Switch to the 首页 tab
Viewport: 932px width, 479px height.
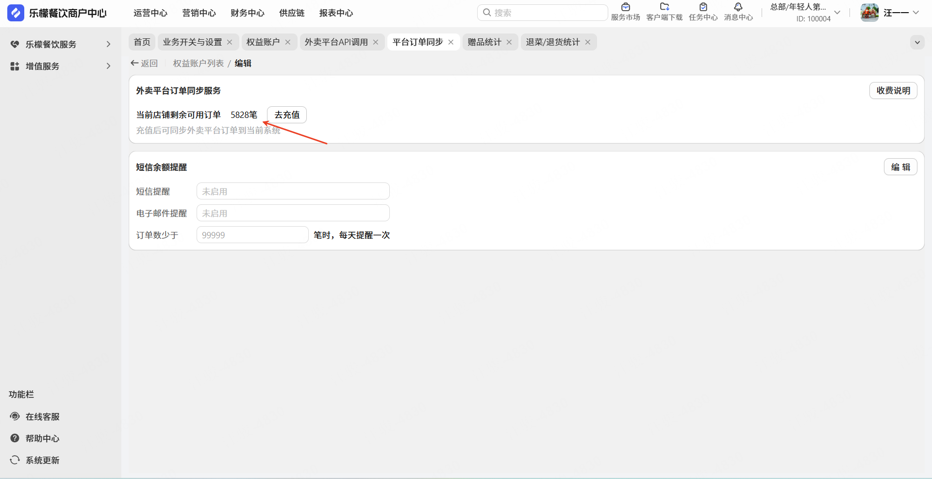(142, 42)
